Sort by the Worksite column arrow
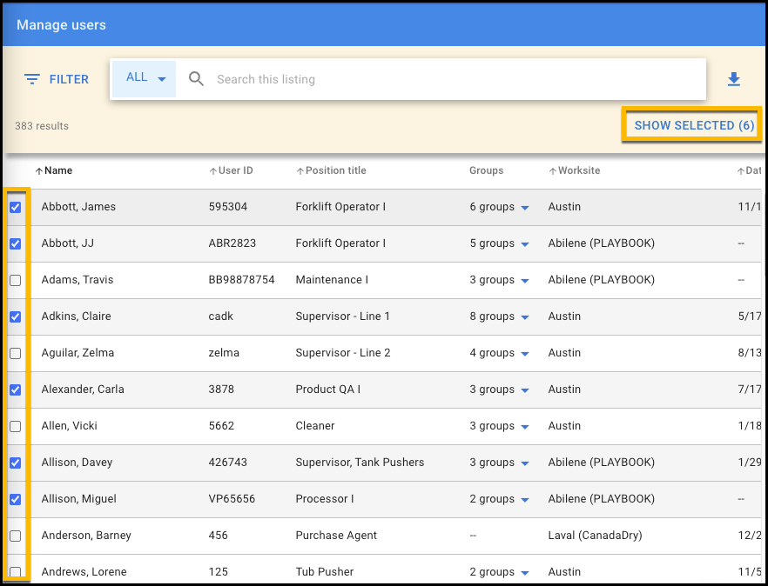Image resolution: width=768 pixels, height=586 pixels. tap(551, 170)
